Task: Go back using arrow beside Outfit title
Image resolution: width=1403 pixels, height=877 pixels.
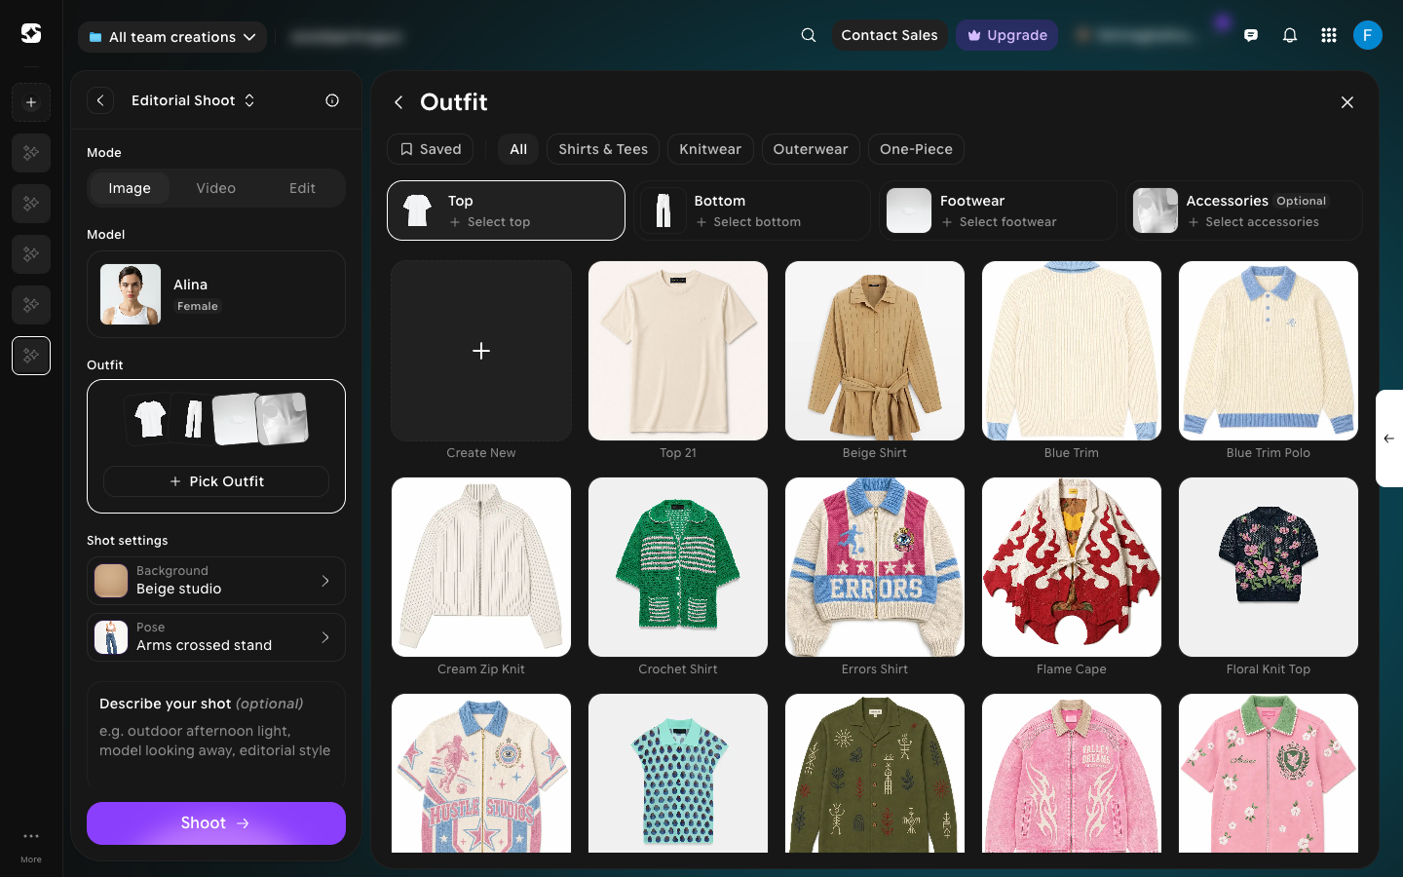Action: point(398,102)
